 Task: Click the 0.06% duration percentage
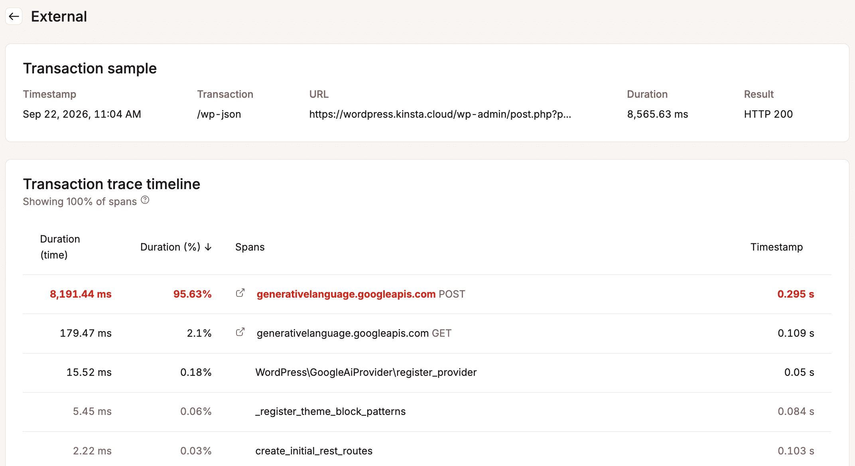[x=196, y=411]
